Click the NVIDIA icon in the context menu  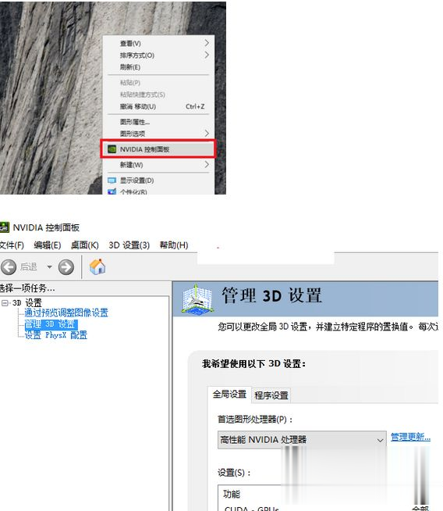[112, 149]
